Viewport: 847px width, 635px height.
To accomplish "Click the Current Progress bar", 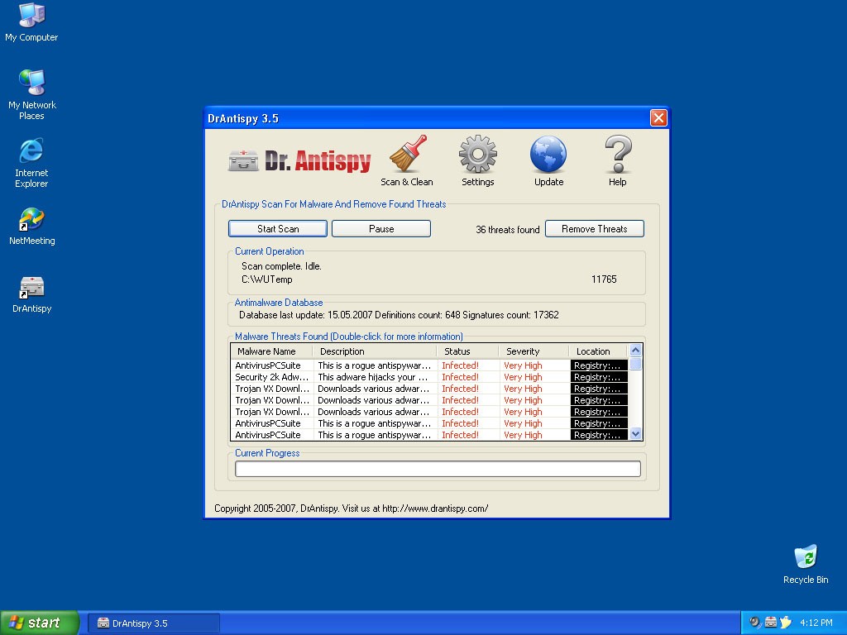I will [x=438, y=469].
